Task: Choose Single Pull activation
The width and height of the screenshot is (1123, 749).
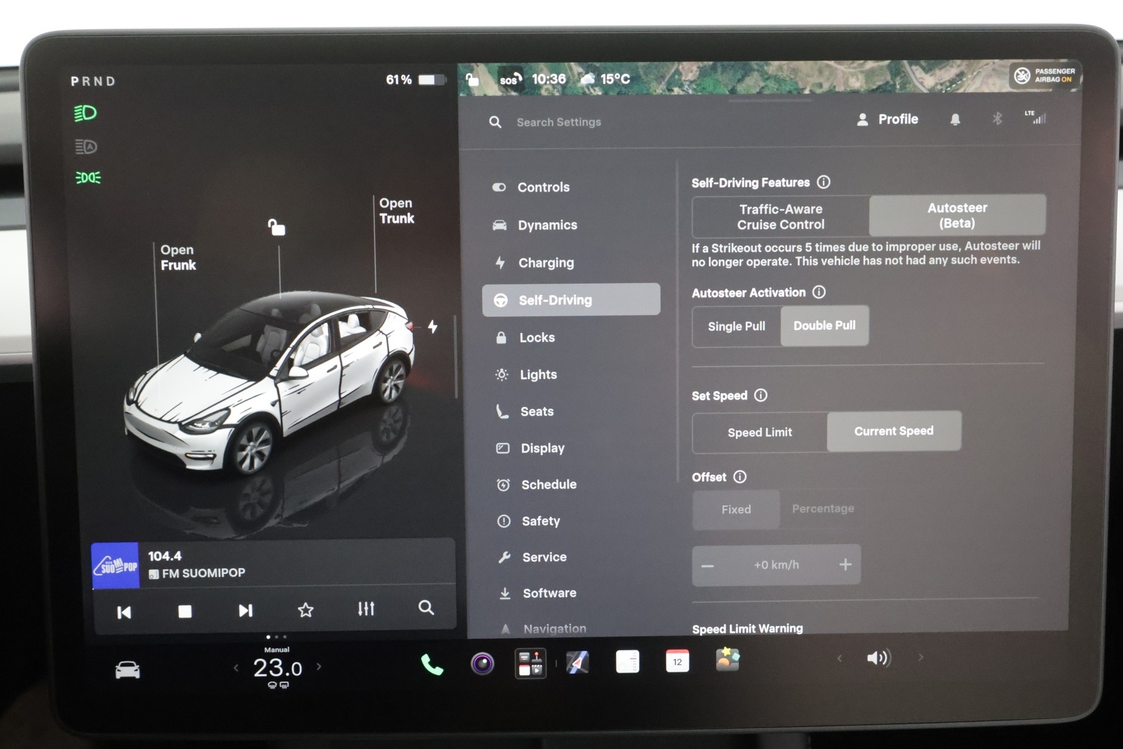Action: (736, 326)
